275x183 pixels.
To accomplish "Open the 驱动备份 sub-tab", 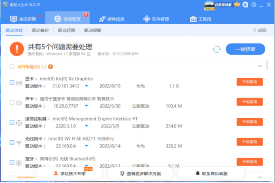I will click(40, 30).
